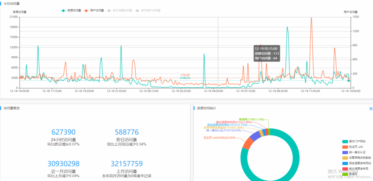Click the 新闻网:7109 donut chart label
This screenshot has width=373, height=181.
point(251,120)
